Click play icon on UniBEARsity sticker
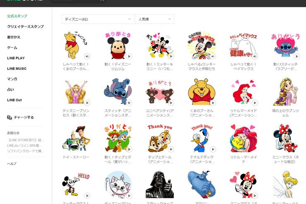Image resolution: width=306 pixels, height=204 pixels. [x=171, y=103]
